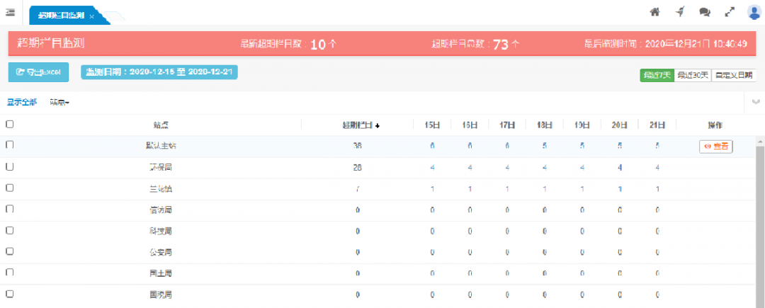Viewport: 765px width, 308px height.
Task: Click 查看 button for the 默认主站 row
Action: pyautogui.click(x=715, y=147)
